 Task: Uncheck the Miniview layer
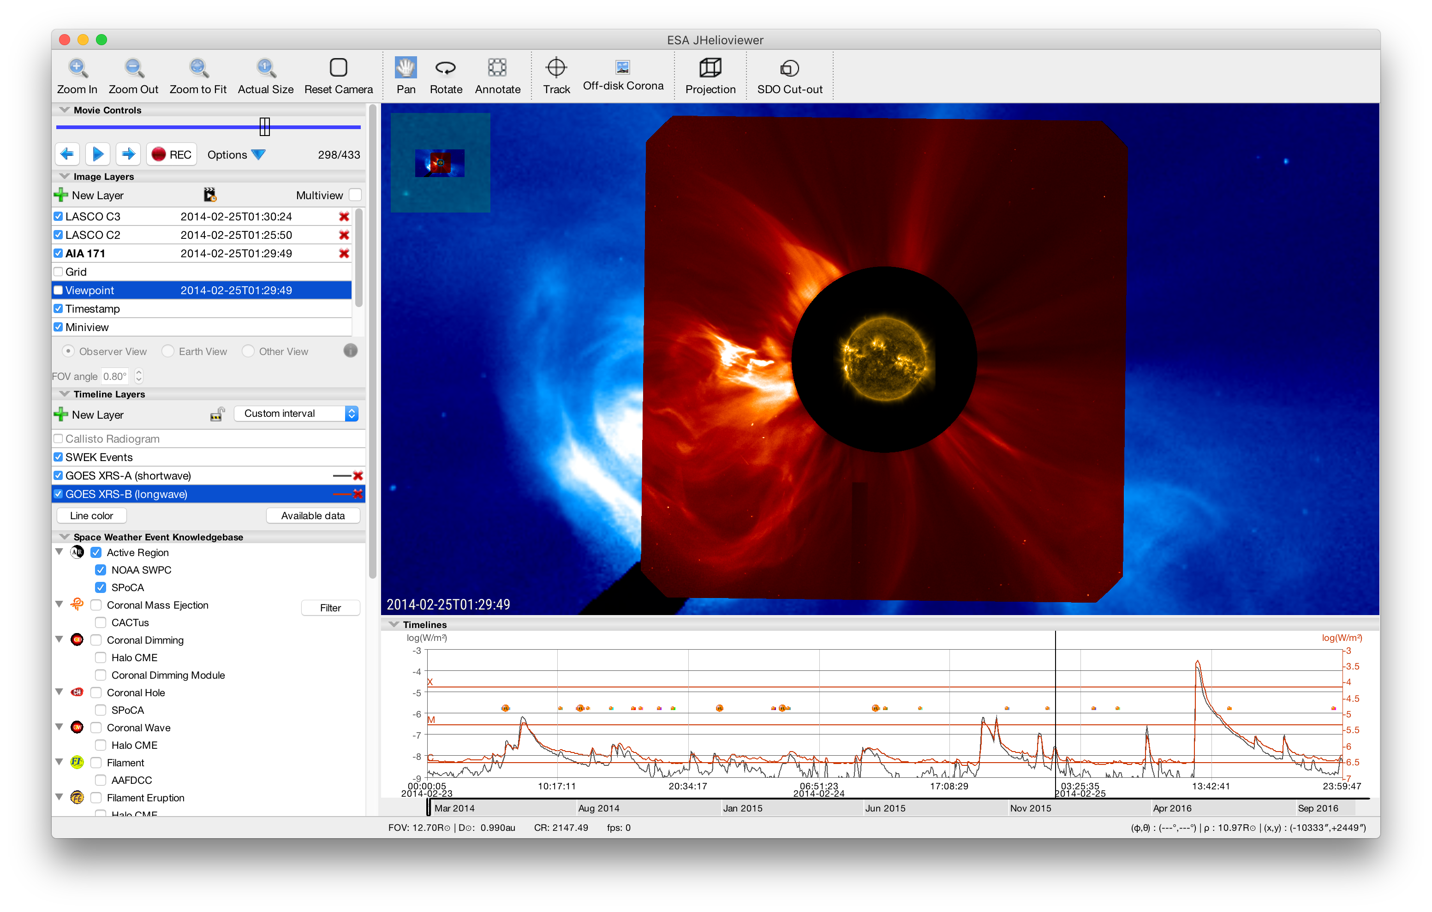click(58, 327)
